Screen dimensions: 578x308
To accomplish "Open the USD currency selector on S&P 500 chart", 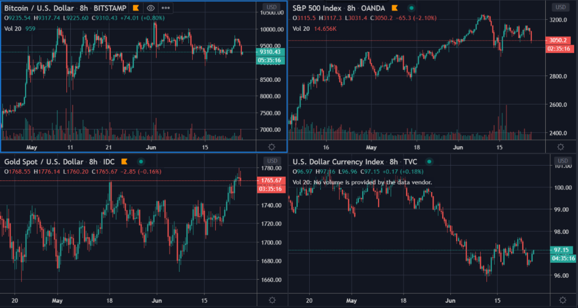I will click(561, 7).
